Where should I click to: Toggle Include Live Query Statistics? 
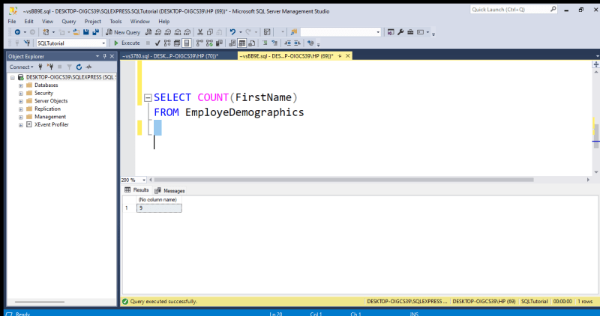209,43
